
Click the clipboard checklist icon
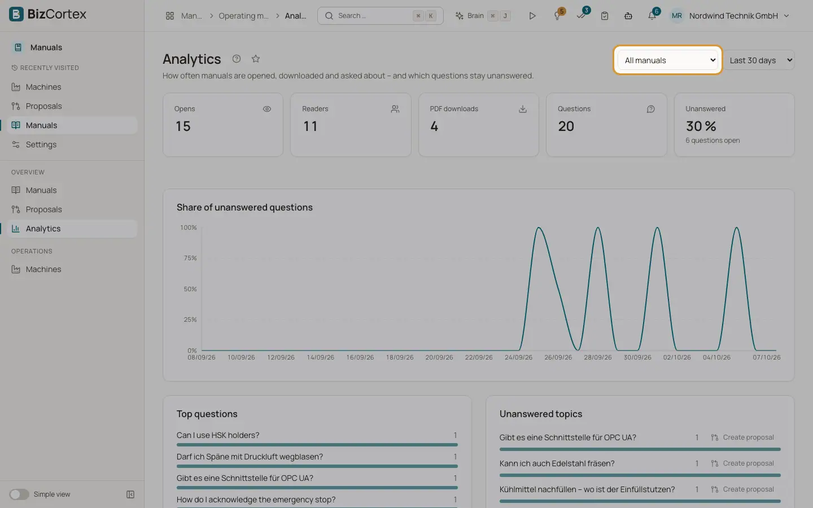pyautogui.click(x=605, y=16)
